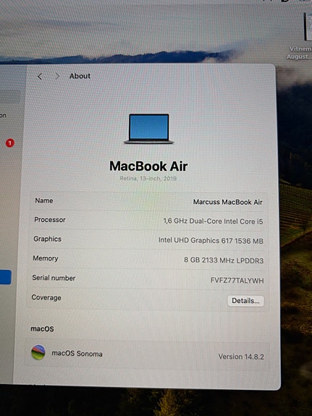The width and height of the screenshot is (312, 416).
Task: Click the MacBook Air laptop image
Action: pyautogui.click(x=148, y=129)
